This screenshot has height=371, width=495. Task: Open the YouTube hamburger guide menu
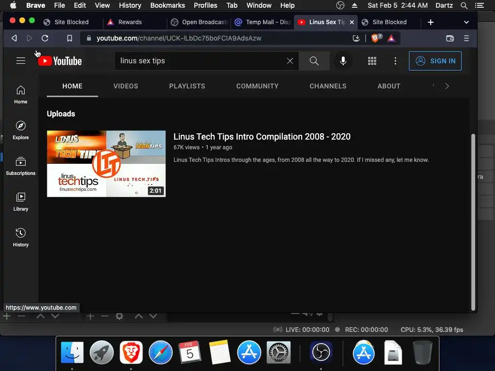click(x=20, y=60)
